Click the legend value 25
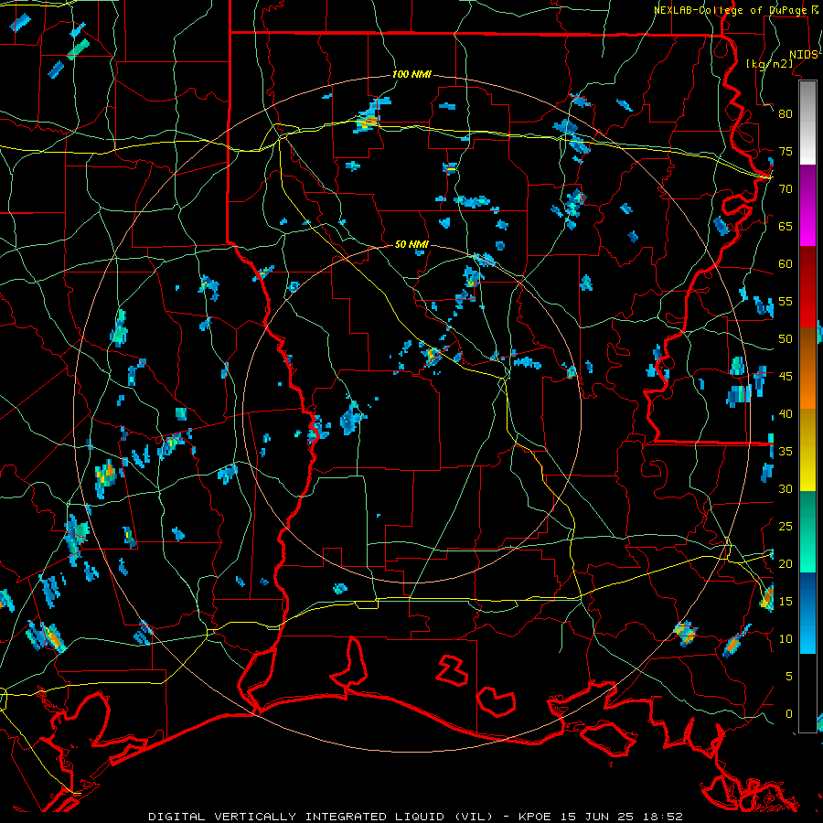 [786, 526]
